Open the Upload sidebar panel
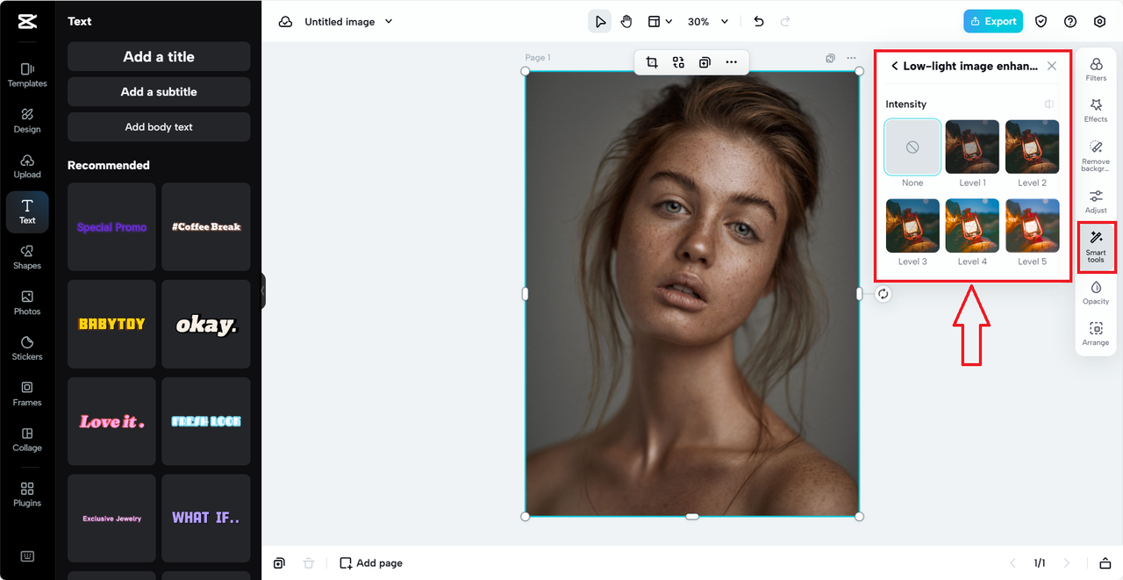This screenshot has width=1123, height=580. click(x=27, y=166)
